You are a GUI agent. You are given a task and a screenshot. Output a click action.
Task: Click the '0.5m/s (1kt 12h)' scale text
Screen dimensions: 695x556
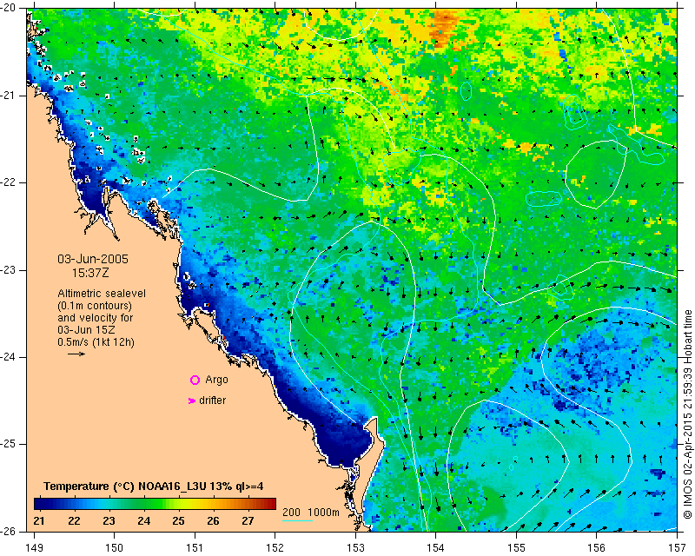(x=96, y=342)
